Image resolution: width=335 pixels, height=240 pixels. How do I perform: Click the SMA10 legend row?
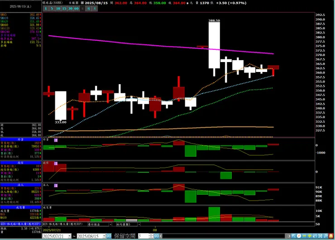click(x=21, y=18)
